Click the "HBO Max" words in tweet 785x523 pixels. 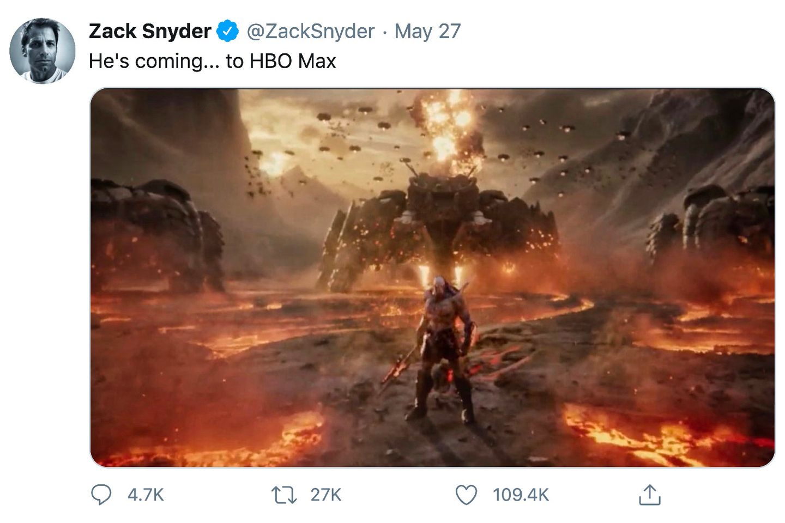tap(293, 61)
